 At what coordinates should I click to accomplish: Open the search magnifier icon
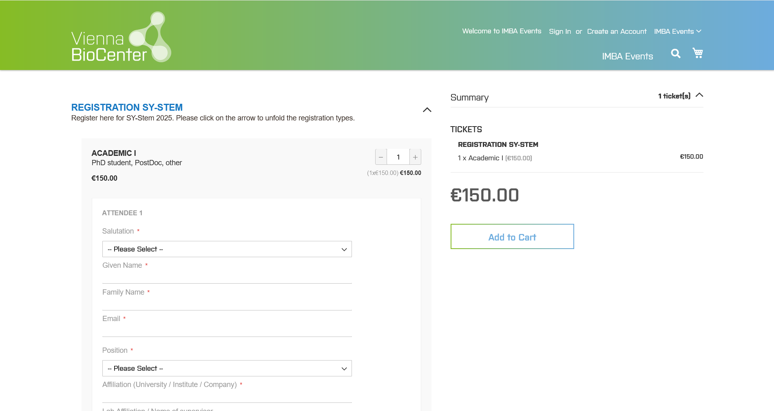click(x=675, y=53)
